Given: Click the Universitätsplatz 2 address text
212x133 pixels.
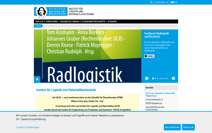Looking at the screenshot, I should [x=154, y=99].
